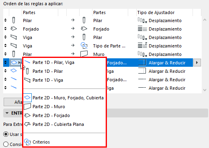Click left beam icon in Viga to Pilar row

click(x=14, y=37)
